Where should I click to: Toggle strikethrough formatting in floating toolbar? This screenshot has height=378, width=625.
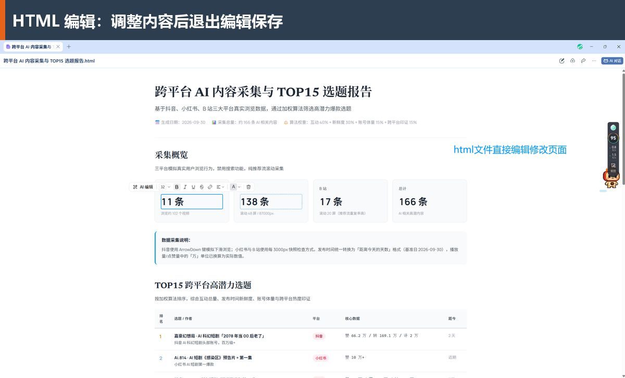[202, 187]
